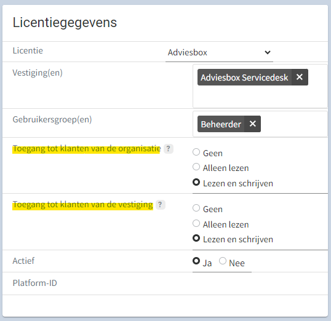Open help for organisatie access
The width and height of the screenshot is (331, 321).
click(x=168, y=149)
